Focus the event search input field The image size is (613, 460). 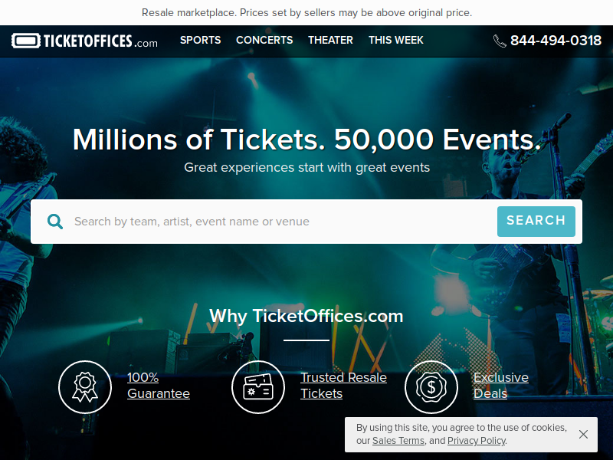tap(281, 222)
